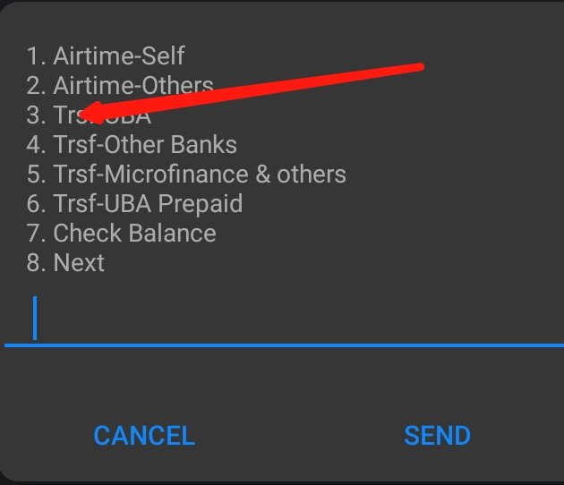Click the CANCEL button
This screenshot has height=485, width=564.
click(x=144, y=436)
